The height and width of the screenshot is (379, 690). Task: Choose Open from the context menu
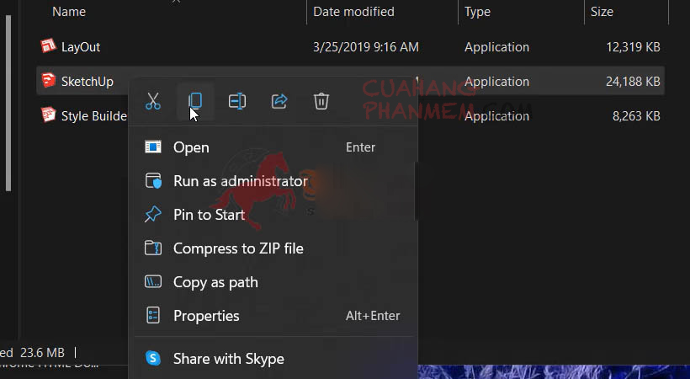(x=191, y=147)
